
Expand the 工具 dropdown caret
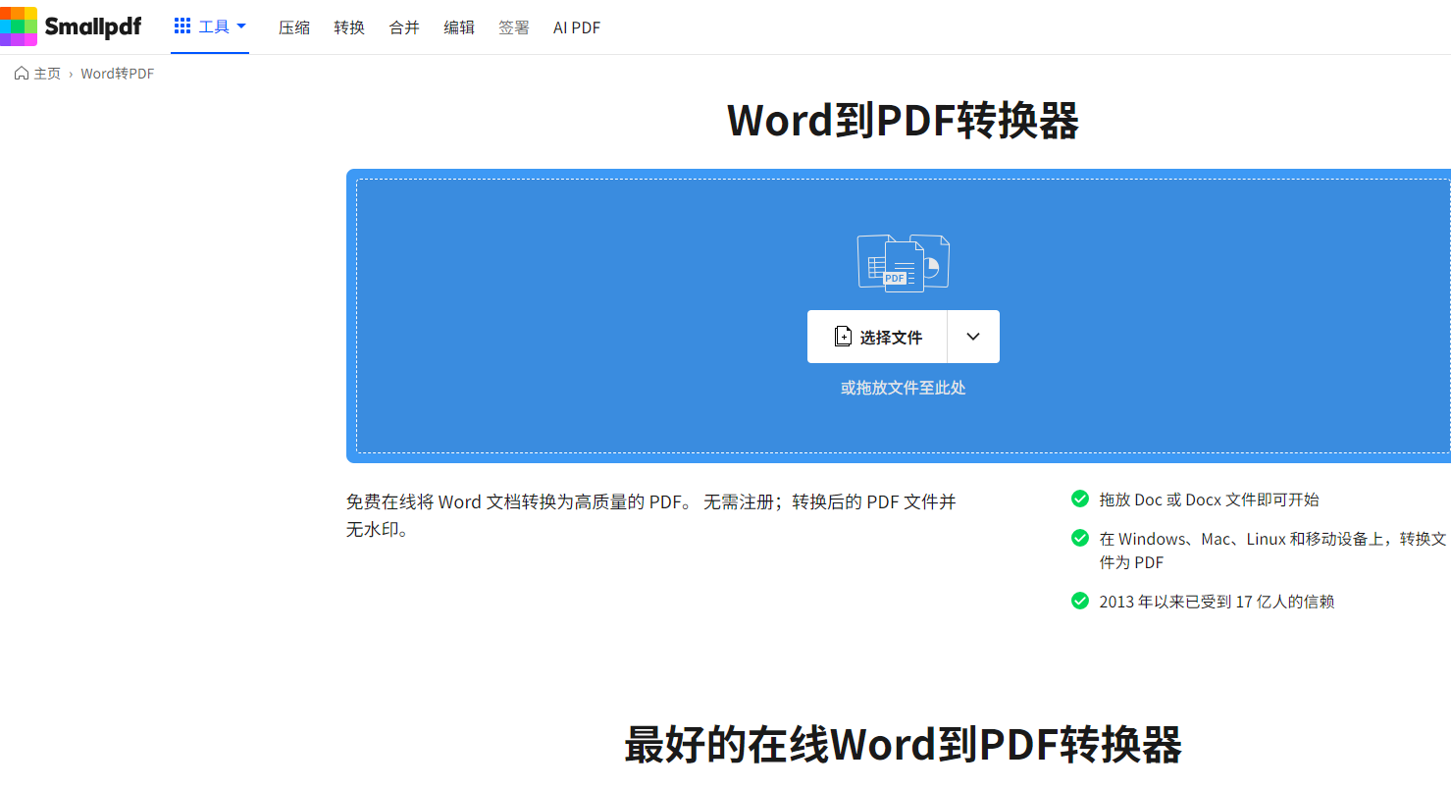(x=241, y=26)
